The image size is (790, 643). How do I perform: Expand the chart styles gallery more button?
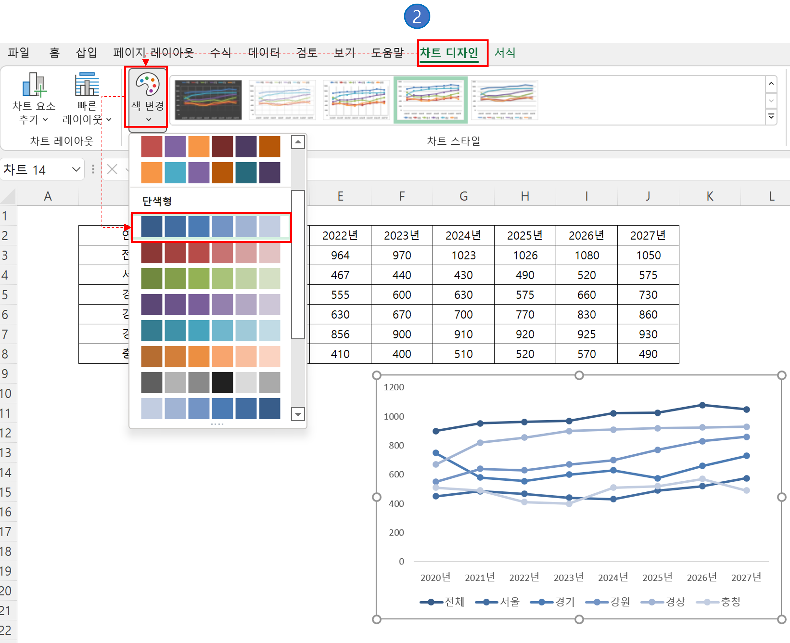(771, 117)
